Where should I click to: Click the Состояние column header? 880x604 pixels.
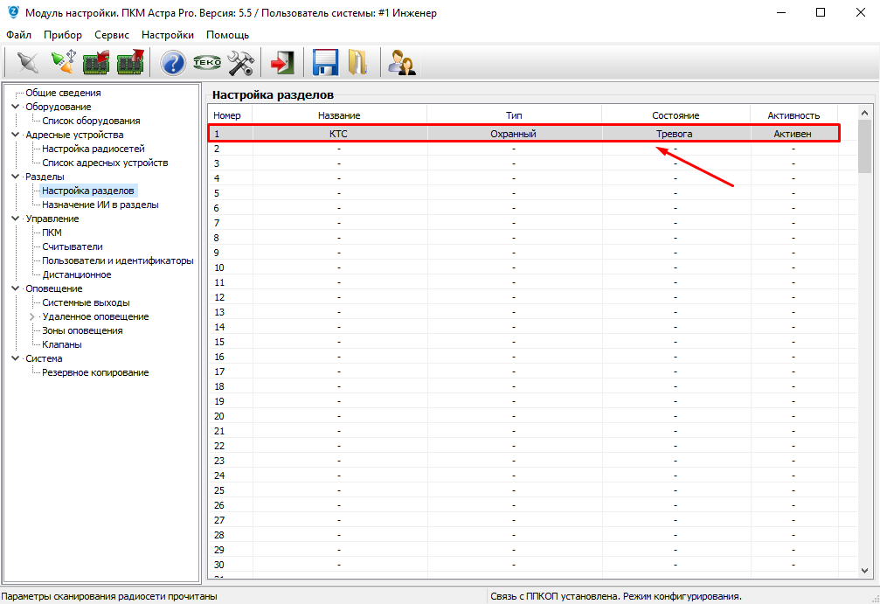point(676,115)
